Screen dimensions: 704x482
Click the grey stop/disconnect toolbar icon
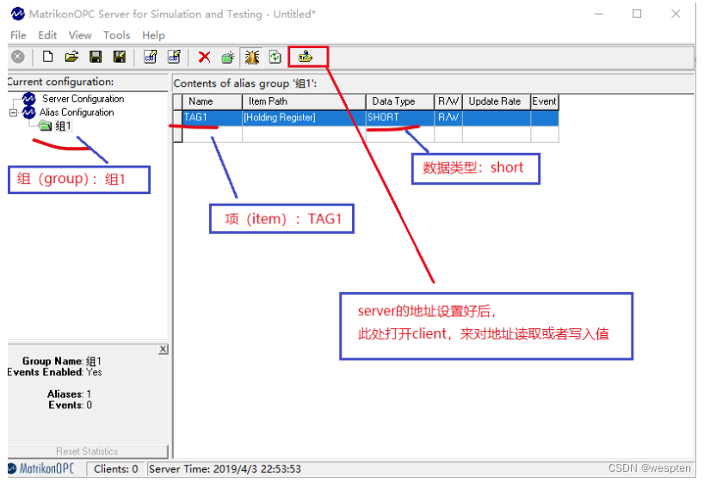pos(17,57)
